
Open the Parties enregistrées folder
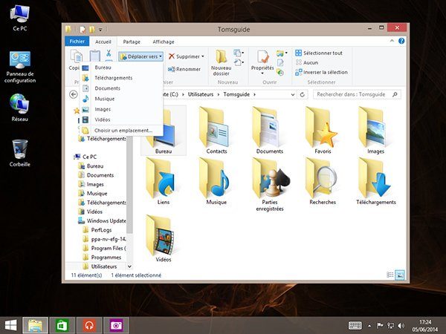(x=270, y=185)
